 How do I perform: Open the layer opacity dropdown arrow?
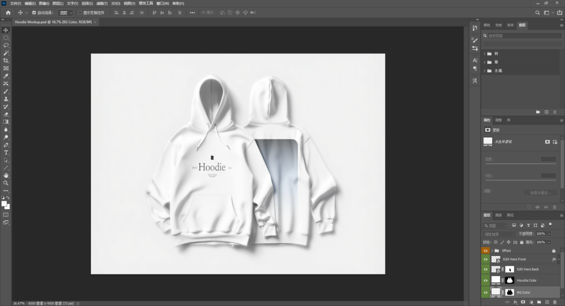[549, 234]
